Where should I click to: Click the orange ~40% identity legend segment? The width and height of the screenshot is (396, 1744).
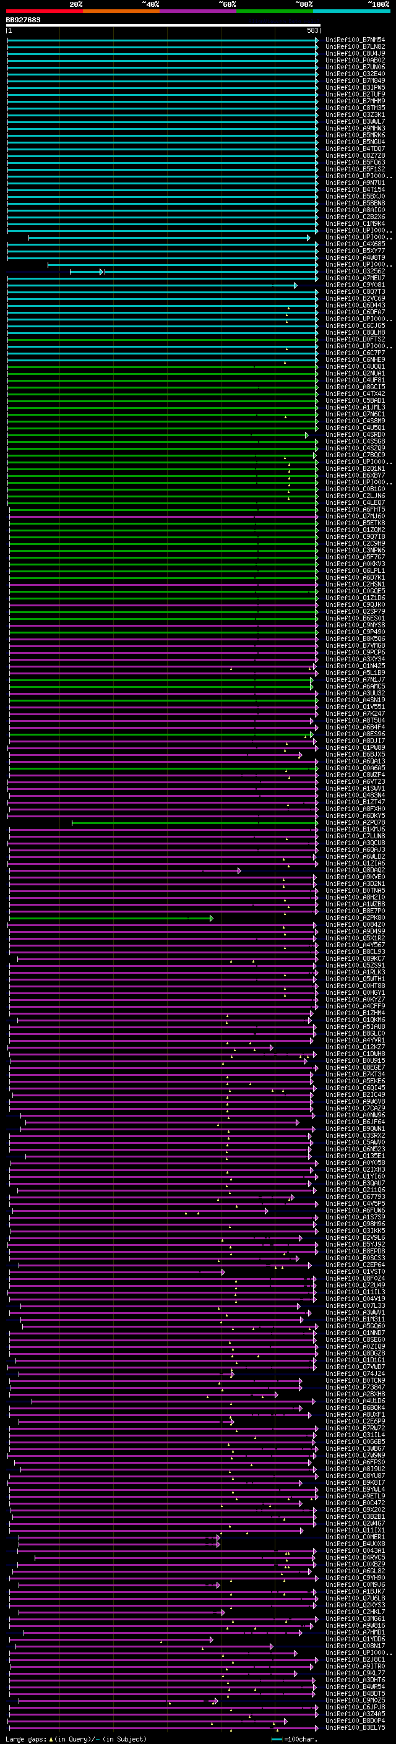tap(121, 11)
